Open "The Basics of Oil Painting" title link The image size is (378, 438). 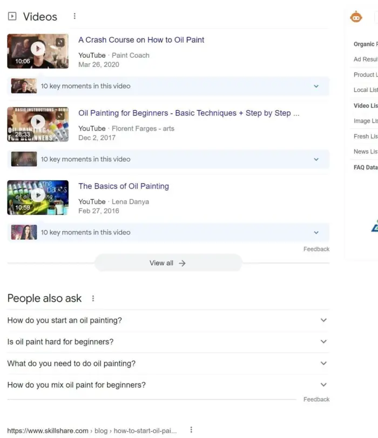(123, 186)
